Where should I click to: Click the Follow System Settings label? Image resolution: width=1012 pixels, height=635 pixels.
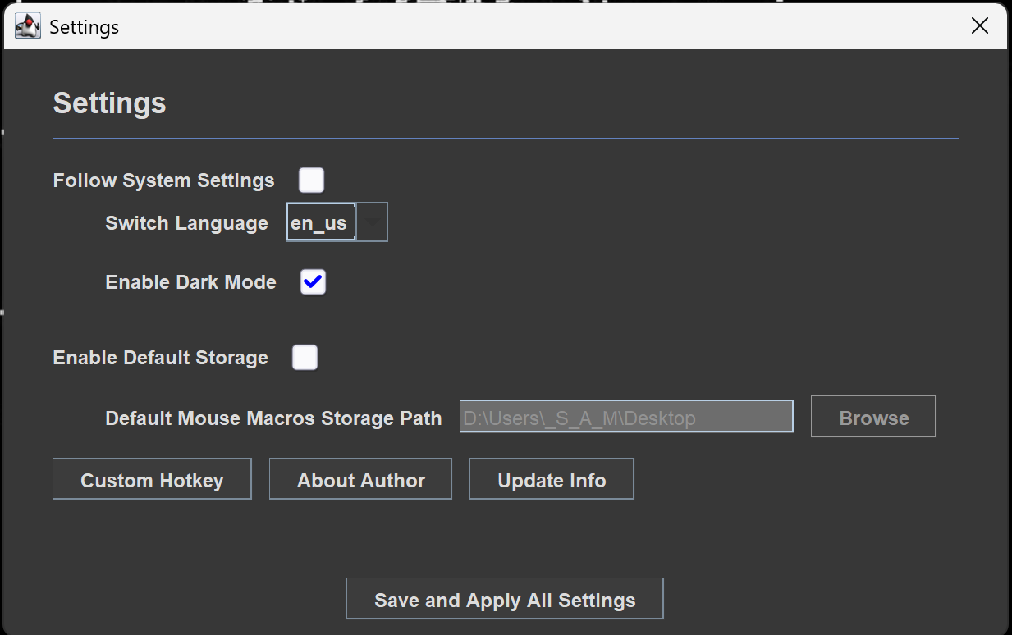[163, 180]
